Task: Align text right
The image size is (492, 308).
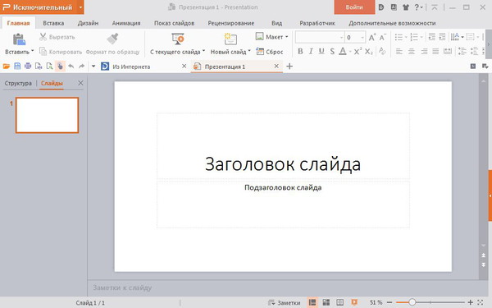Action: coord(424,51)
